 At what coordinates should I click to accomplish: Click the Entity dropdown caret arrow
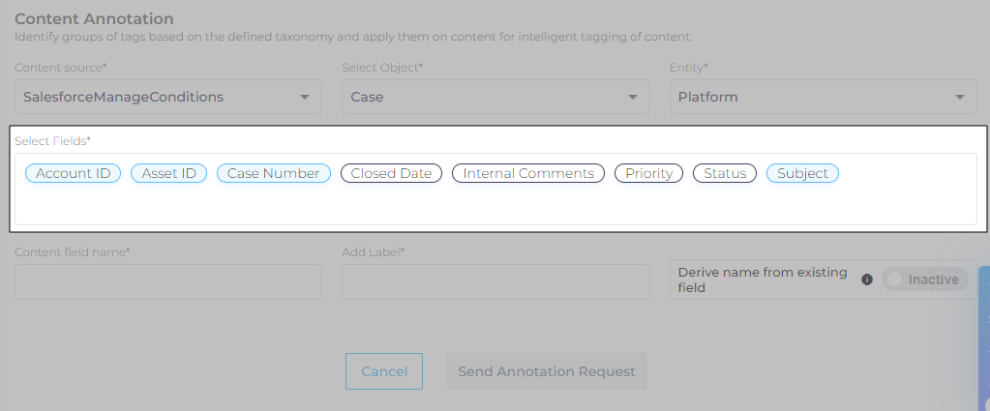(x=959, y=97)
